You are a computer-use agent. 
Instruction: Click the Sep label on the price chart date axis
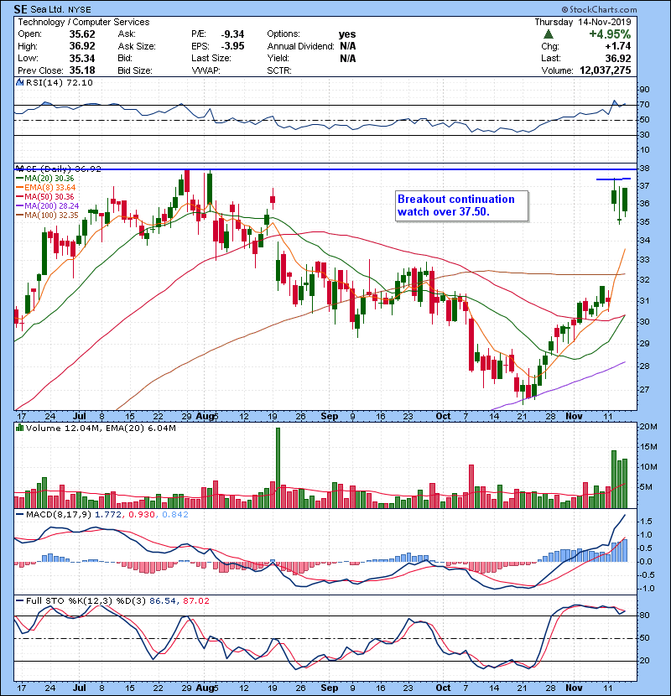[330, 417]
